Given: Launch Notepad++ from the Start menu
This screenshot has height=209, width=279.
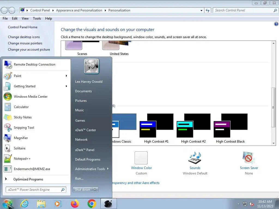Looking at the screenshot, I should pos(37,159).
